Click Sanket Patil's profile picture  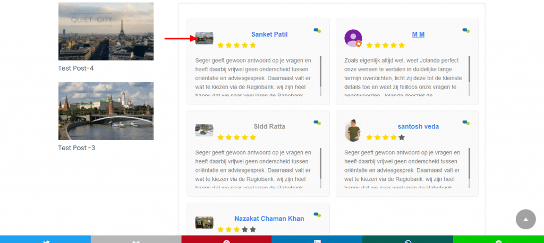coord(205,38)
